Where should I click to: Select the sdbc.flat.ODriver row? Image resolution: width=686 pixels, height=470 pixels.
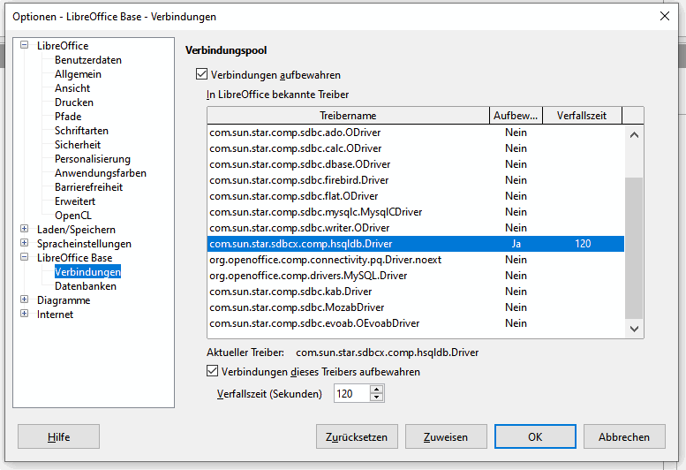[416, 196]
